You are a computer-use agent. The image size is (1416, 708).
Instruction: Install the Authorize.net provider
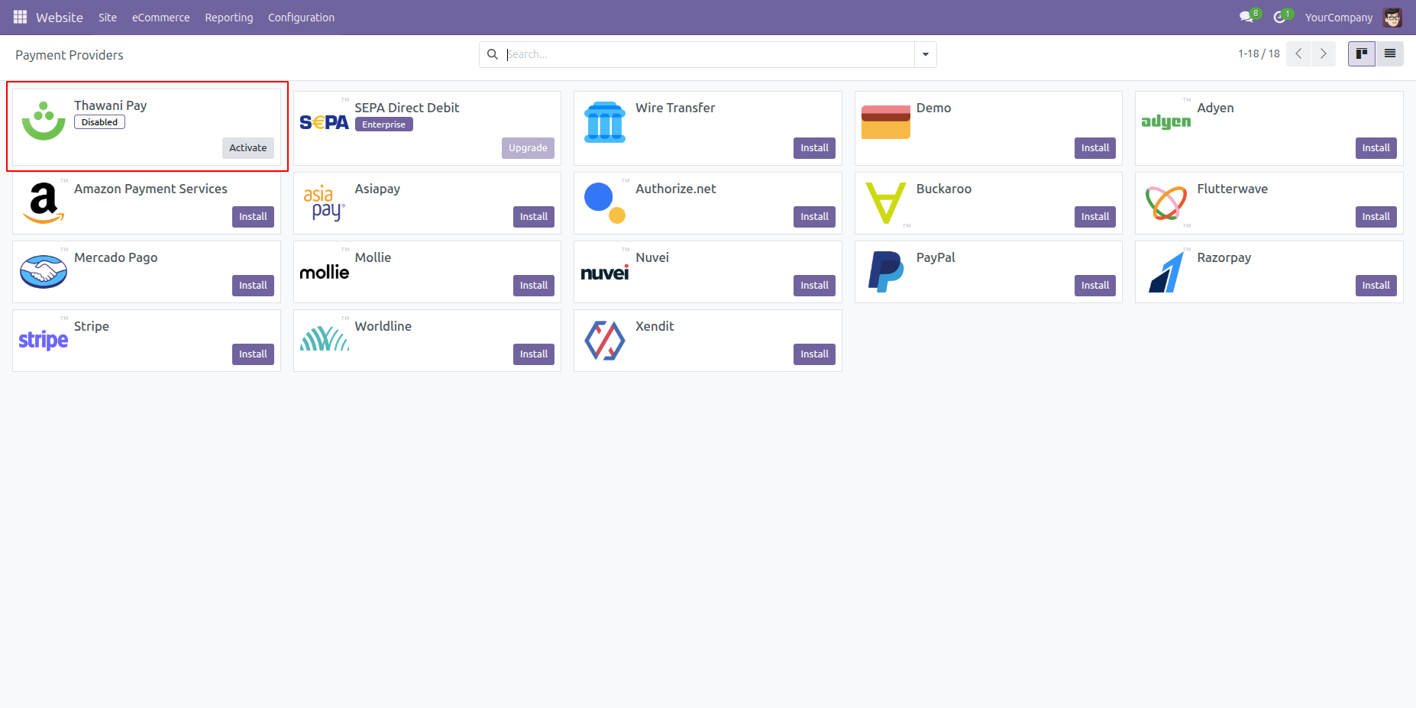click(x=814, y=217)
